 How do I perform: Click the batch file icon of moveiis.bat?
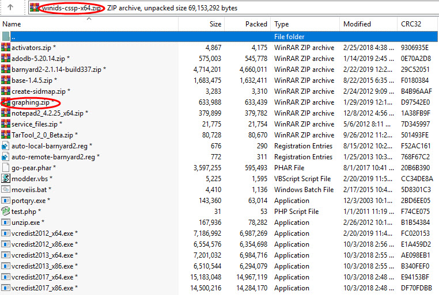pos(6,190)
